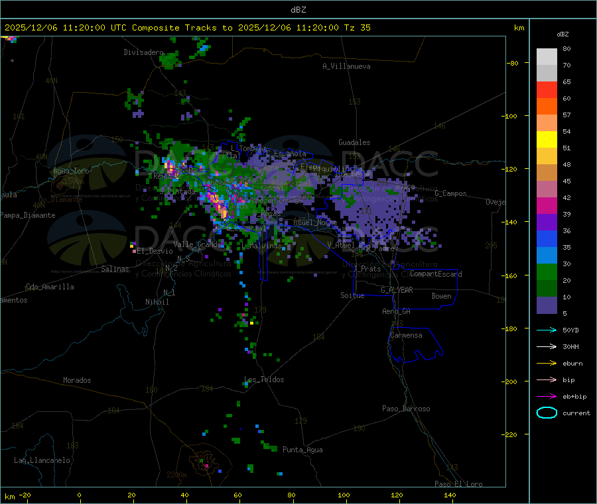Click the Composite Tracks timestamp header text
Viewport: 597px width, 504px height.
[187, 28]
